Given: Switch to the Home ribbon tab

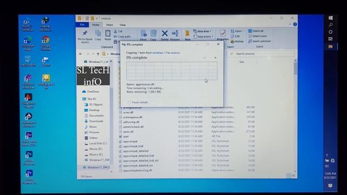Looking at the screenshot, I should 95,25.
